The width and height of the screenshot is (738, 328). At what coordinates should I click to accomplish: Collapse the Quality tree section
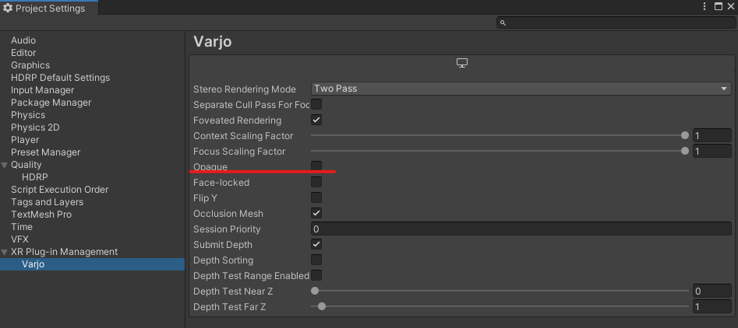pyautogui.click(x=5, y=165)
